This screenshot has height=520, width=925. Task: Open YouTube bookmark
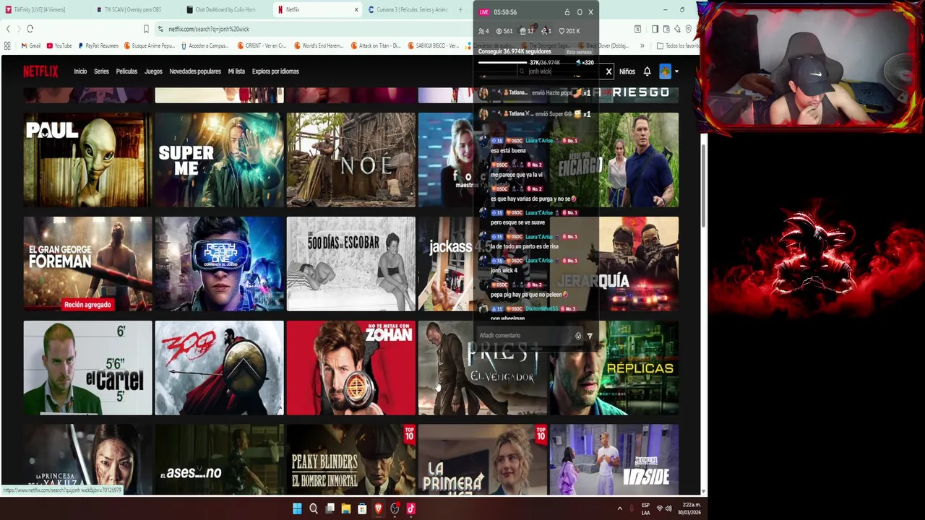59,45
